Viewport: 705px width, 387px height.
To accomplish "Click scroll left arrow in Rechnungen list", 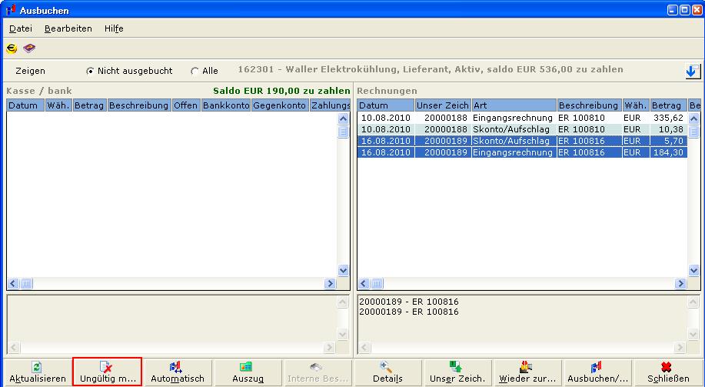I will click(364, 283).
